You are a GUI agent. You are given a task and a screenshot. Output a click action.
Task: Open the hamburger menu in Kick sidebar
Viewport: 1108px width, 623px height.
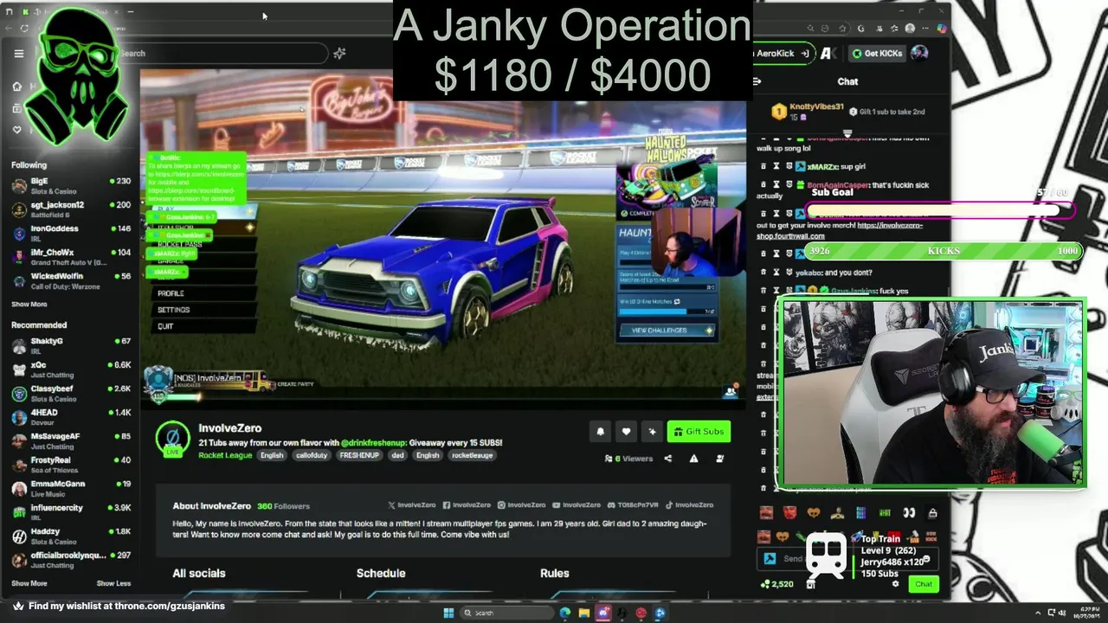pyautogui.click(x=18, y=54)
